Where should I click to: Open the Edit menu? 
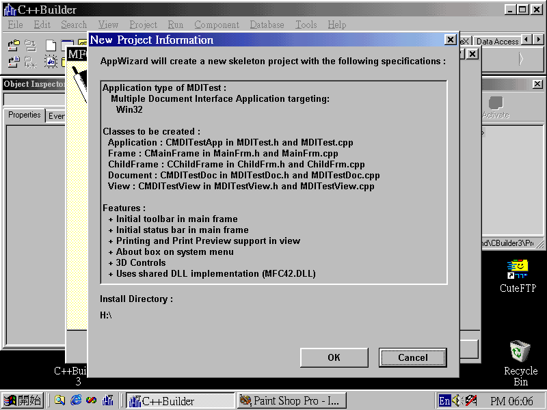(42, 25)
